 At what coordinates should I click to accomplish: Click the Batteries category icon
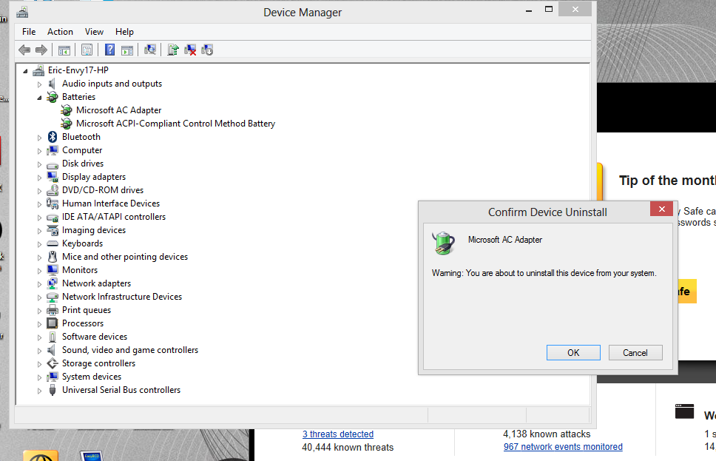point(53,97)
